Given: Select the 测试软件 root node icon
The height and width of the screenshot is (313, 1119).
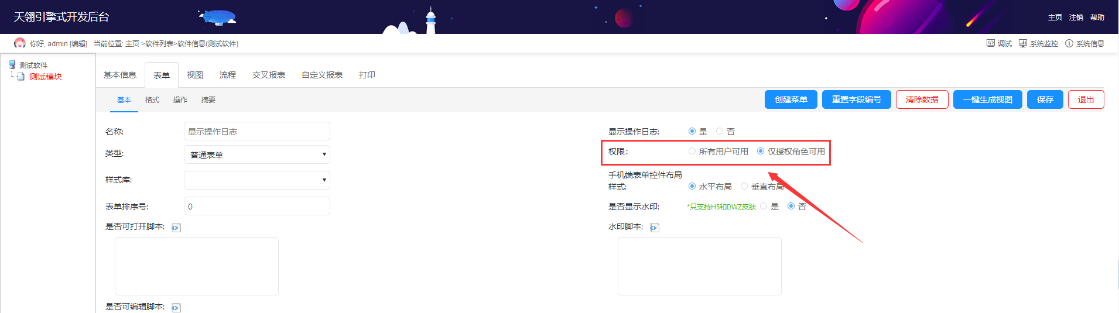Looking at the screenshot, I should click(x=12, y=64).
